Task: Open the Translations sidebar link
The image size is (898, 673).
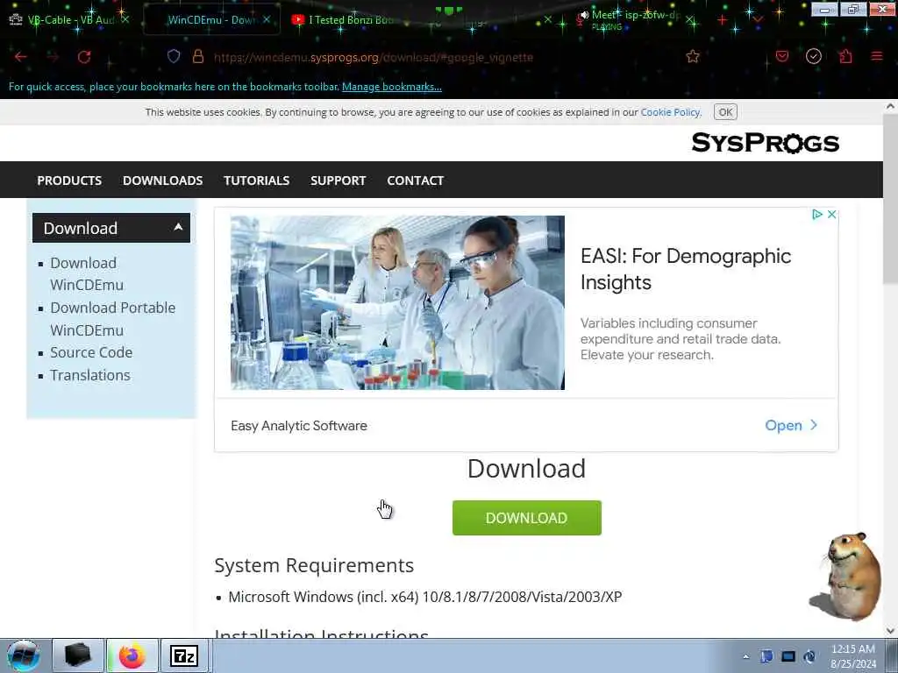Action: [x=90, y=375]
